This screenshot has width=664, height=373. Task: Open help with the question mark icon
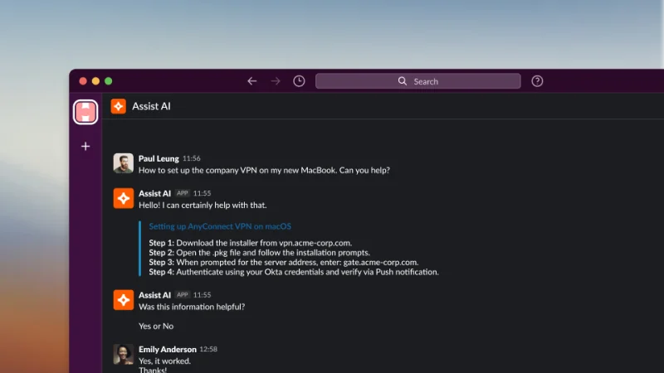537,81
